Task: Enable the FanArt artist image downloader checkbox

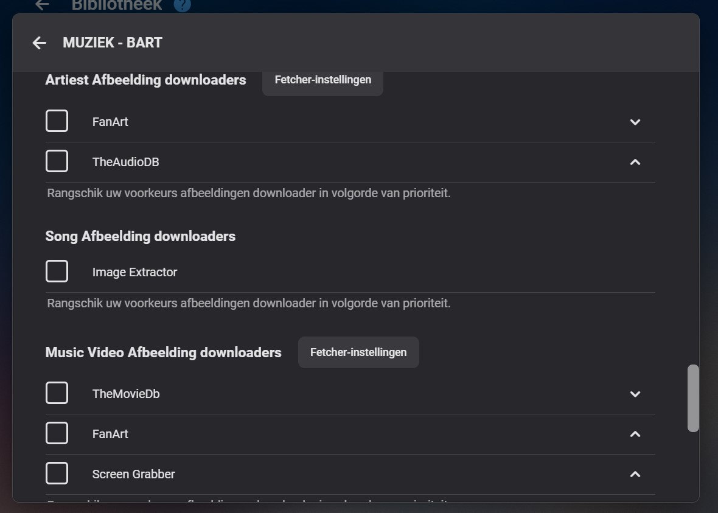Action: [57, 121]
